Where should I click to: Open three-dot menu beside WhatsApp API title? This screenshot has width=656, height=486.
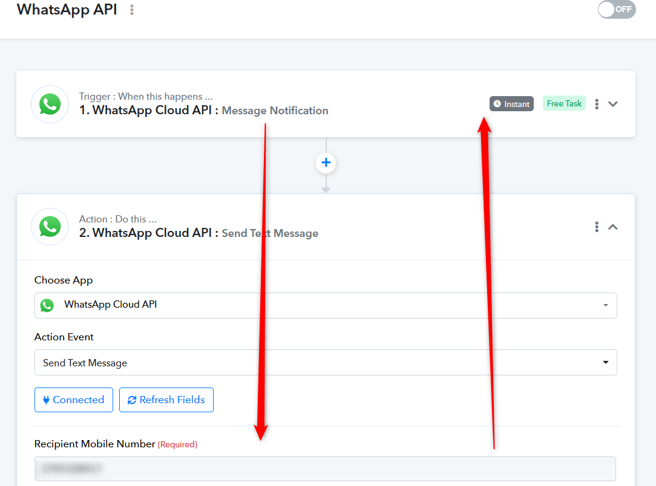click(132, 10)
